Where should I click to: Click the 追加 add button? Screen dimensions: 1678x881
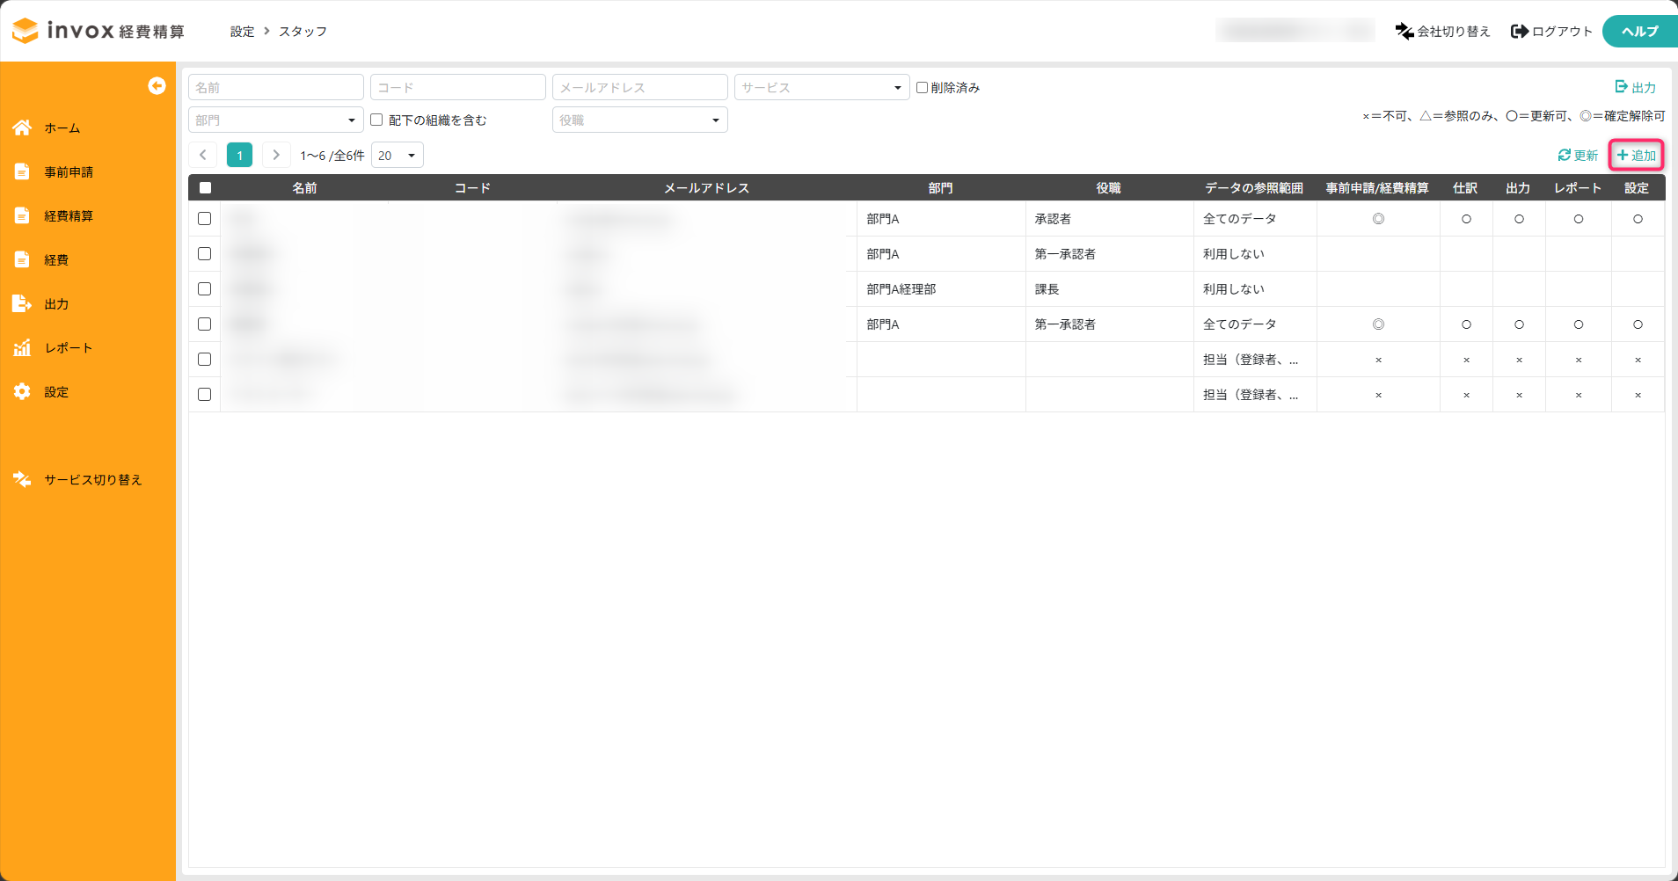click(1636, 155)
